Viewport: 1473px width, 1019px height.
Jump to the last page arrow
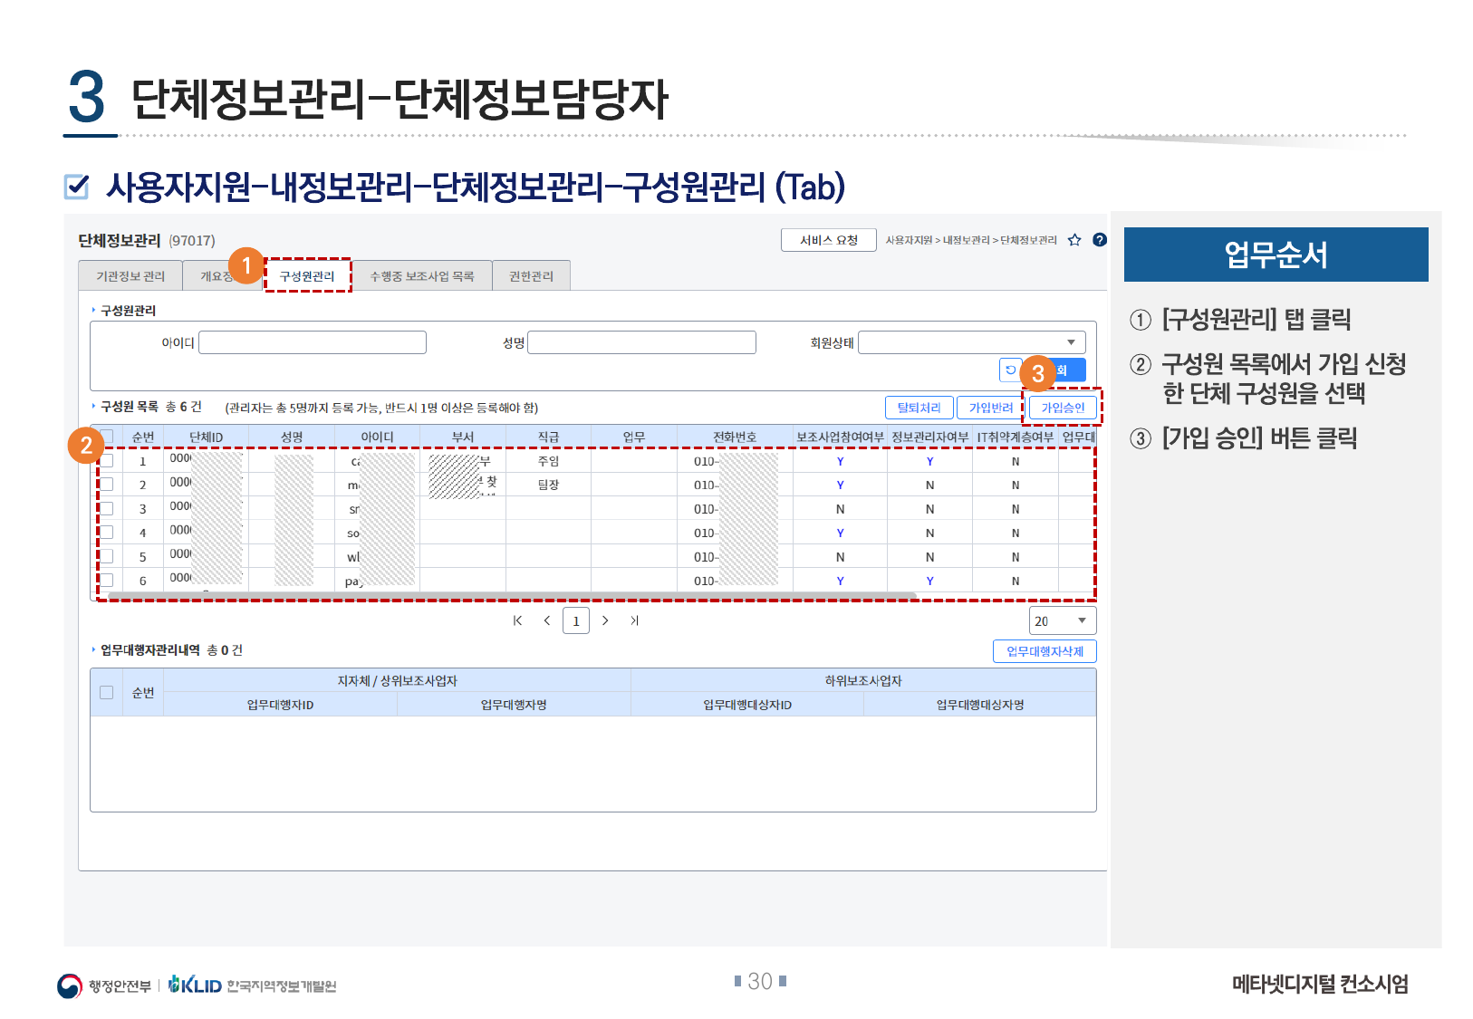pos(634,620)
